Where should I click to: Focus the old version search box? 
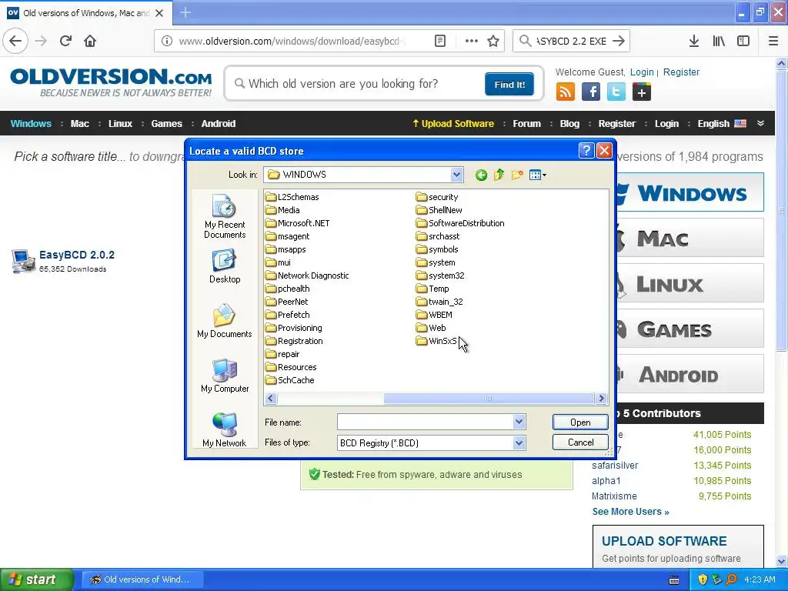click(x=357, y=84)
